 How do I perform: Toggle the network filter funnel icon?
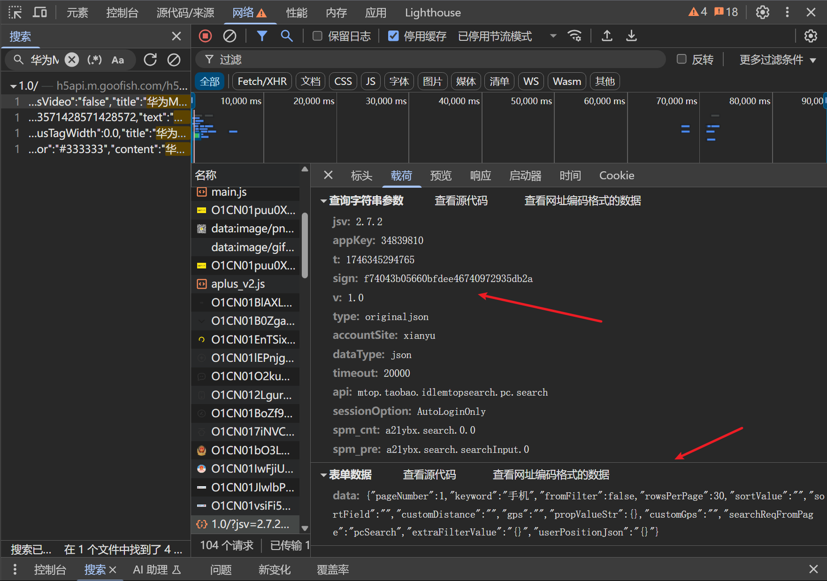click(x=262, y=36)
